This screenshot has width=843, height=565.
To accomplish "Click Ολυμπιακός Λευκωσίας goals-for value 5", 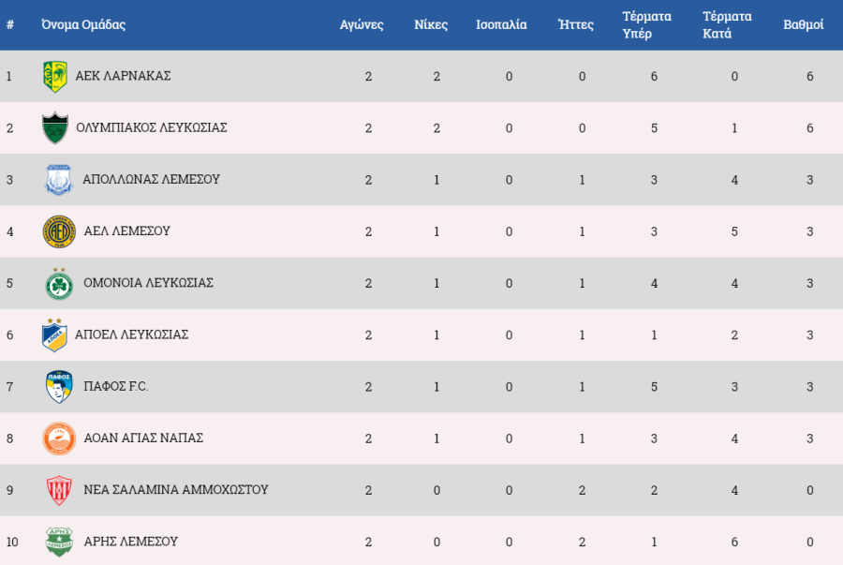I will [x=654, y=128].
